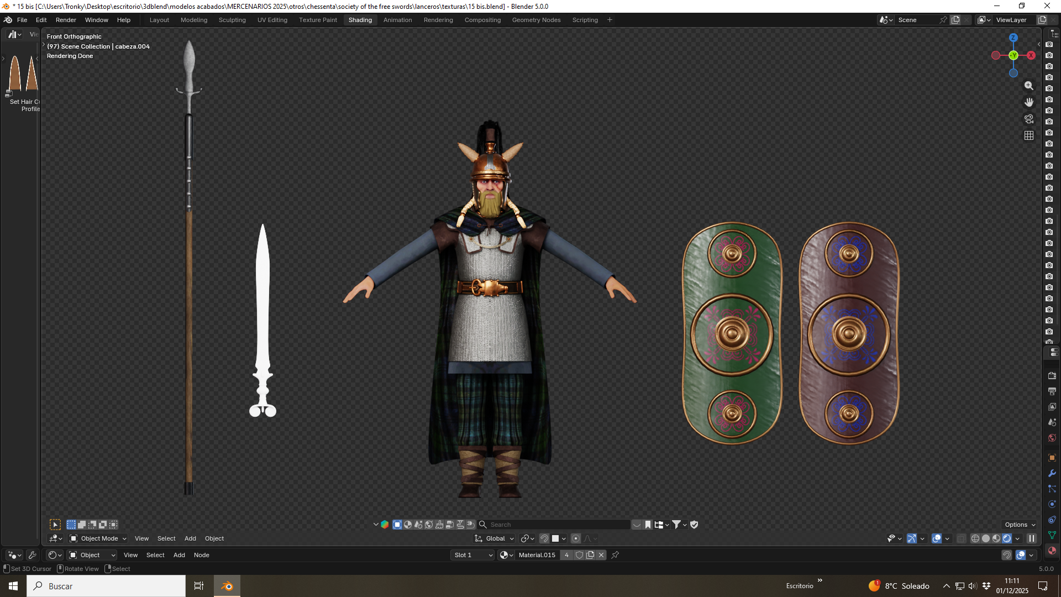1061x597 pixels.
Task: Click the Add menu in node editor
Action: [179, 555]
